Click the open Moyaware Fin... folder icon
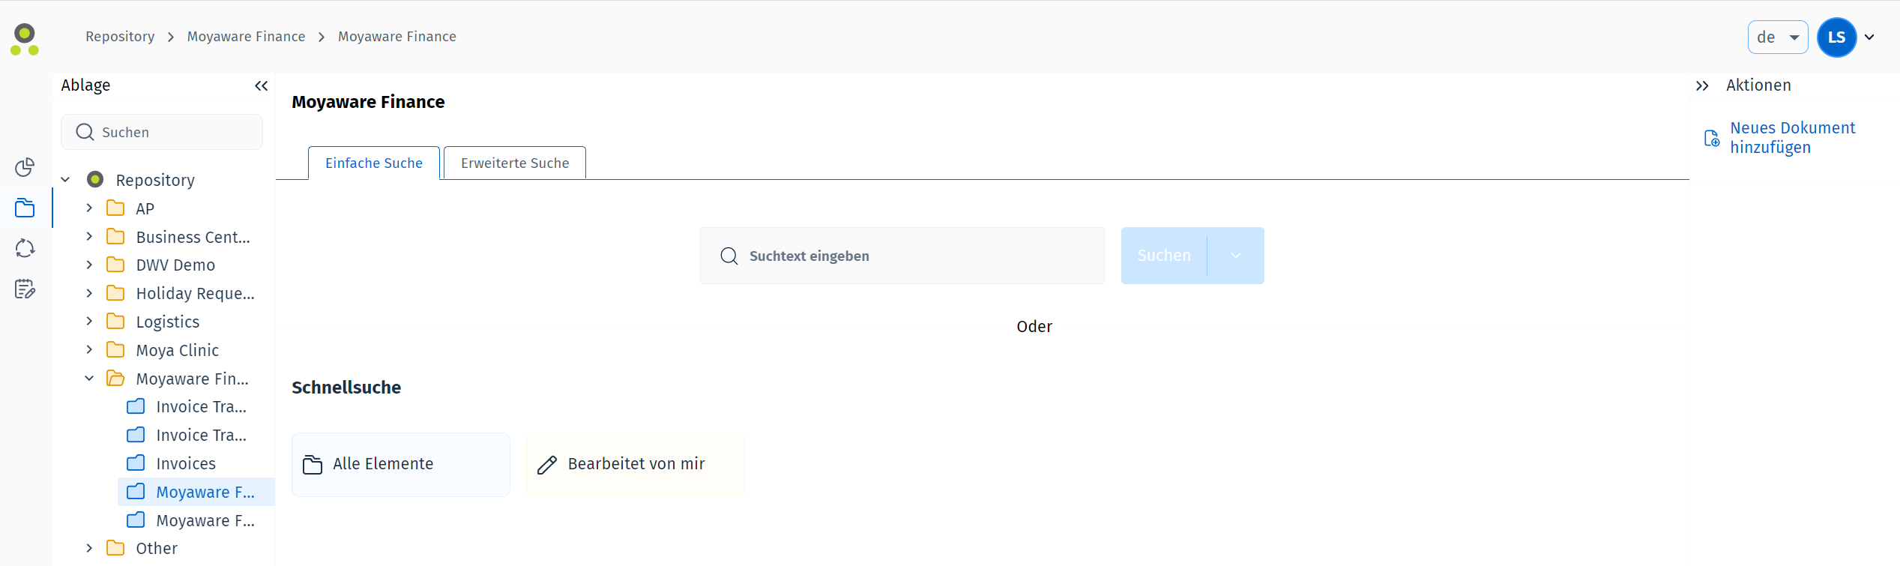 tap(115, 379)
